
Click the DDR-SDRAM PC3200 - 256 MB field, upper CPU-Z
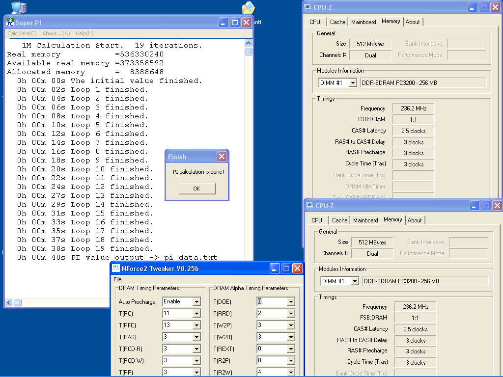point(423,82)
